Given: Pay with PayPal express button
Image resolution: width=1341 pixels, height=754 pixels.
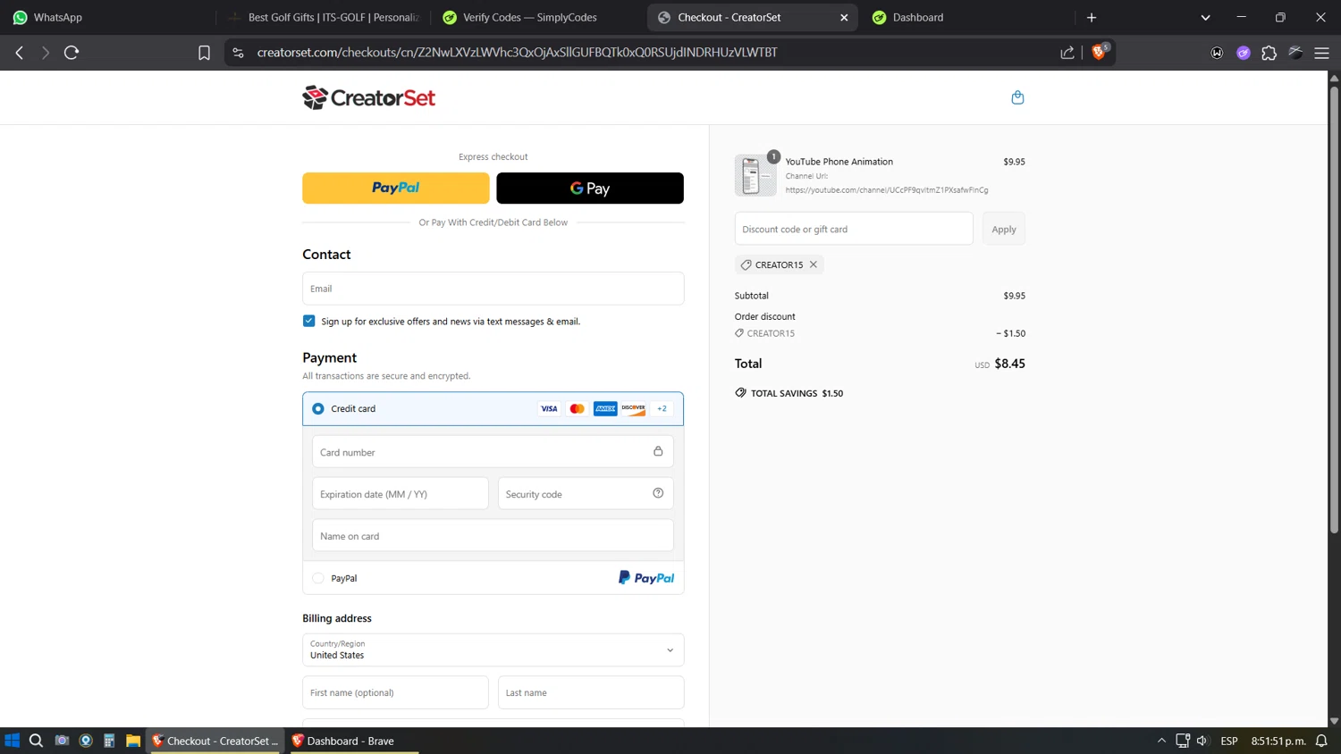Looking at the screenshot, I should [x=396, y=188].
